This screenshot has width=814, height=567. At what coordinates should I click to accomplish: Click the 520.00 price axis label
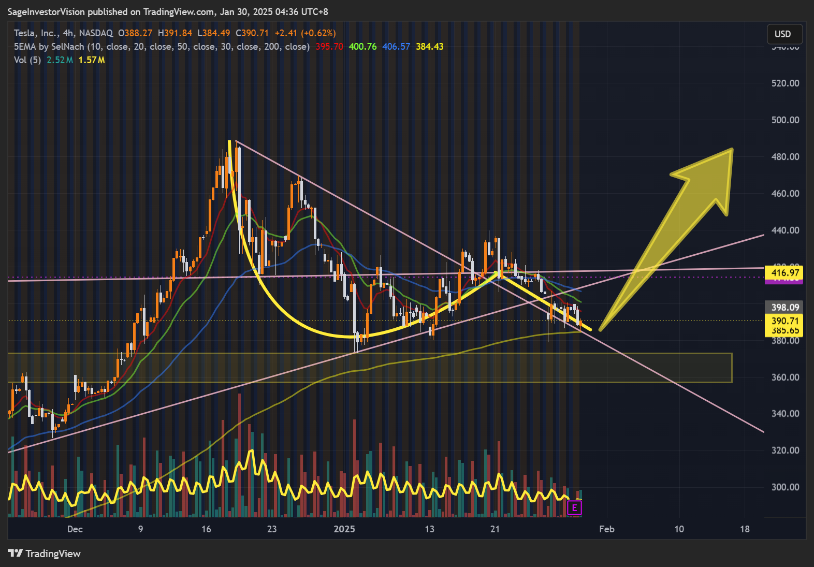(x=785, y=83)
